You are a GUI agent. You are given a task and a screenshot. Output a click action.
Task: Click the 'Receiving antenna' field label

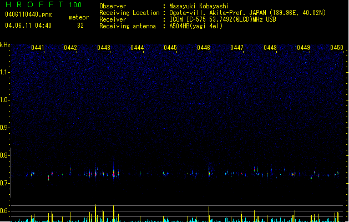pos(128,26)
